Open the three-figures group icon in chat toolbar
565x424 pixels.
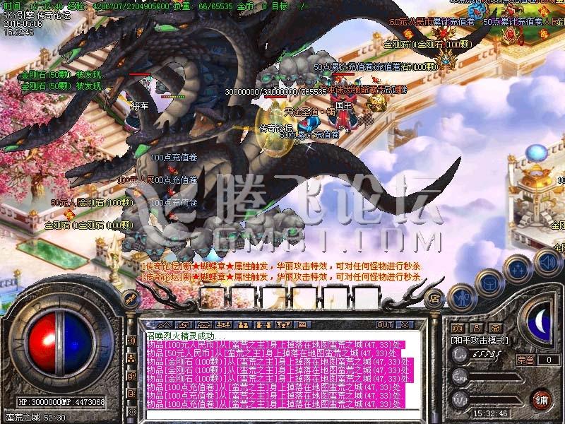click(223, 325)
